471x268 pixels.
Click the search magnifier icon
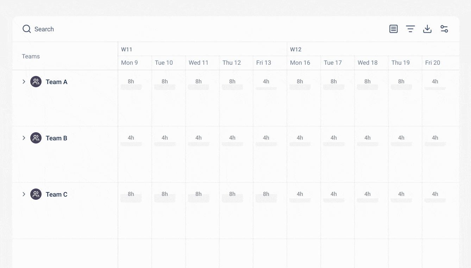tap(27, 29)
